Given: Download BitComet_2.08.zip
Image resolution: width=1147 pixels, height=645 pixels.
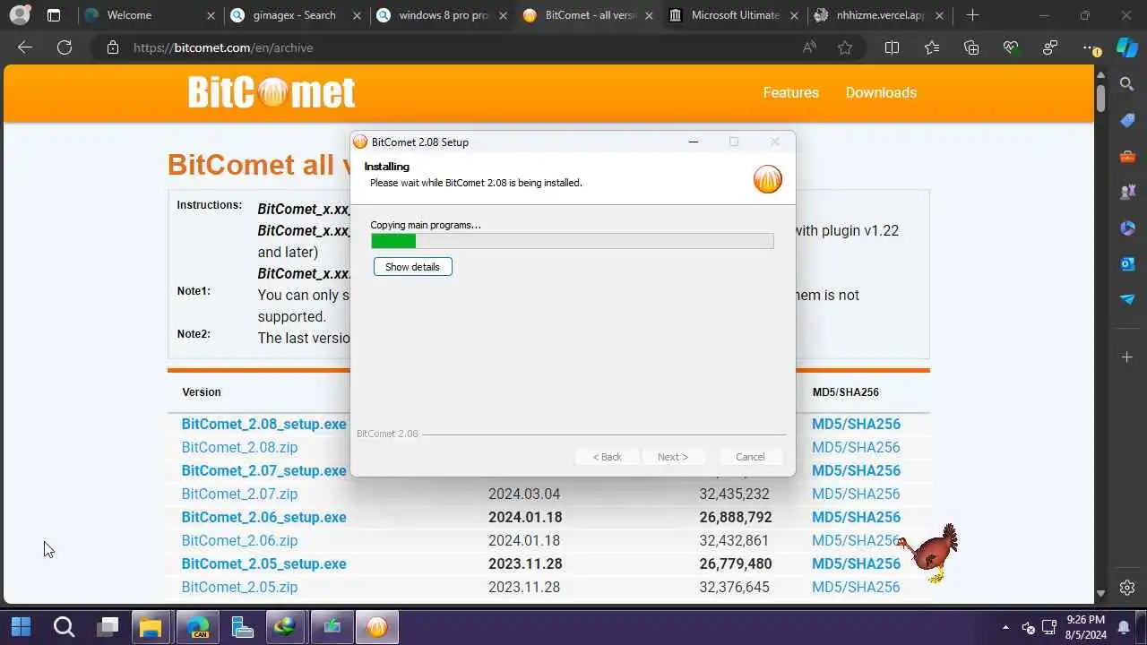Looking at the screenshot, I should pyautogui.click(x=239, y=447).
